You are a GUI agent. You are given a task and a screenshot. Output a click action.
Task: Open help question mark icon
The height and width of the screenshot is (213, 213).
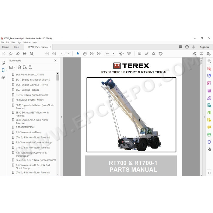click(187, 47)
